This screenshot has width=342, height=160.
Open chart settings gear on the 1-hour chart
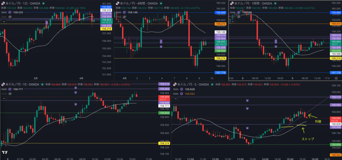pyautogui.click(x=336, y=78)
